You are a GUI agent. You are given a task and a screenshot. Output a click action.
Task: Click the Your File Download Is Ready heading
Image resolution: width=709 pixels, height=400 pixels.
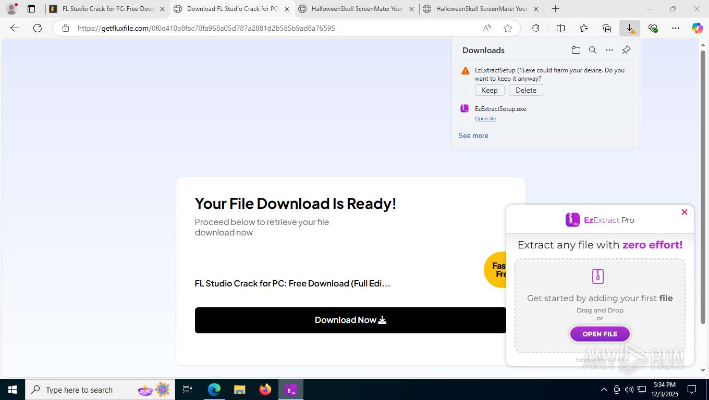click(296, 203)
